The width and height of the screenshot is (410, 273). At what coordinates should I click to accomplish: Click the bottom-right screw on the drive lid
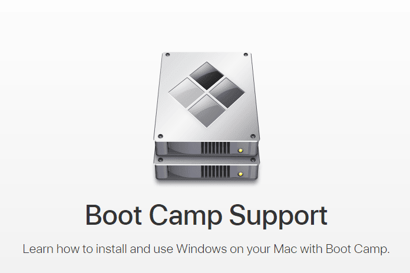pos(253,136)
